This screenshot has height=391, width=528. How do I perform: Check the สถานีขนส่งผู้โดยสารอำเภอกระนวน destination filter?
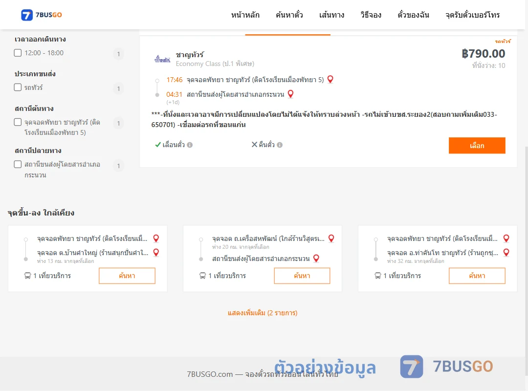[18, 164]
